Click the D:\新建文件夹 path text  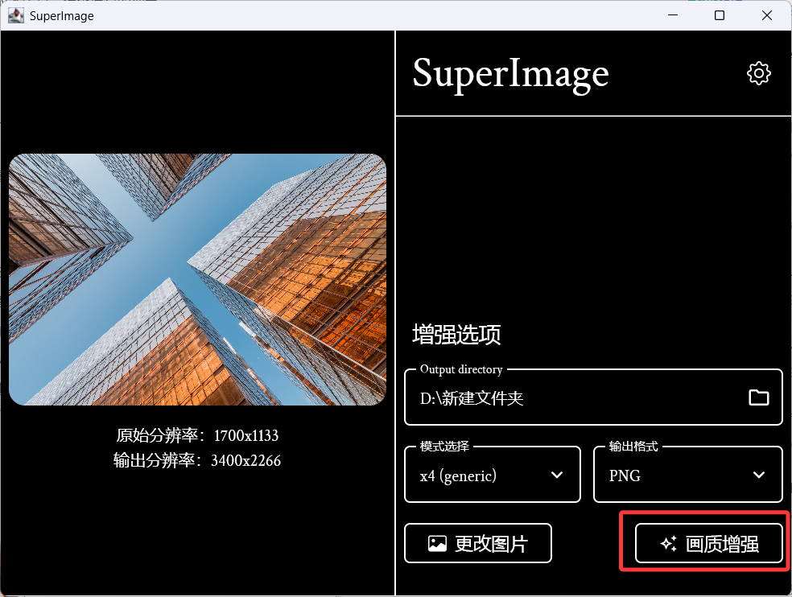(471, 397)
